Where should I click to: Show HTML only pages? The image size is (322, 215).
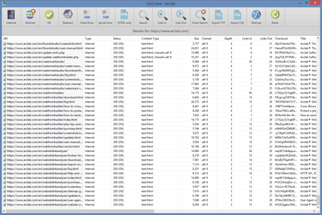(x=124, y=17)
